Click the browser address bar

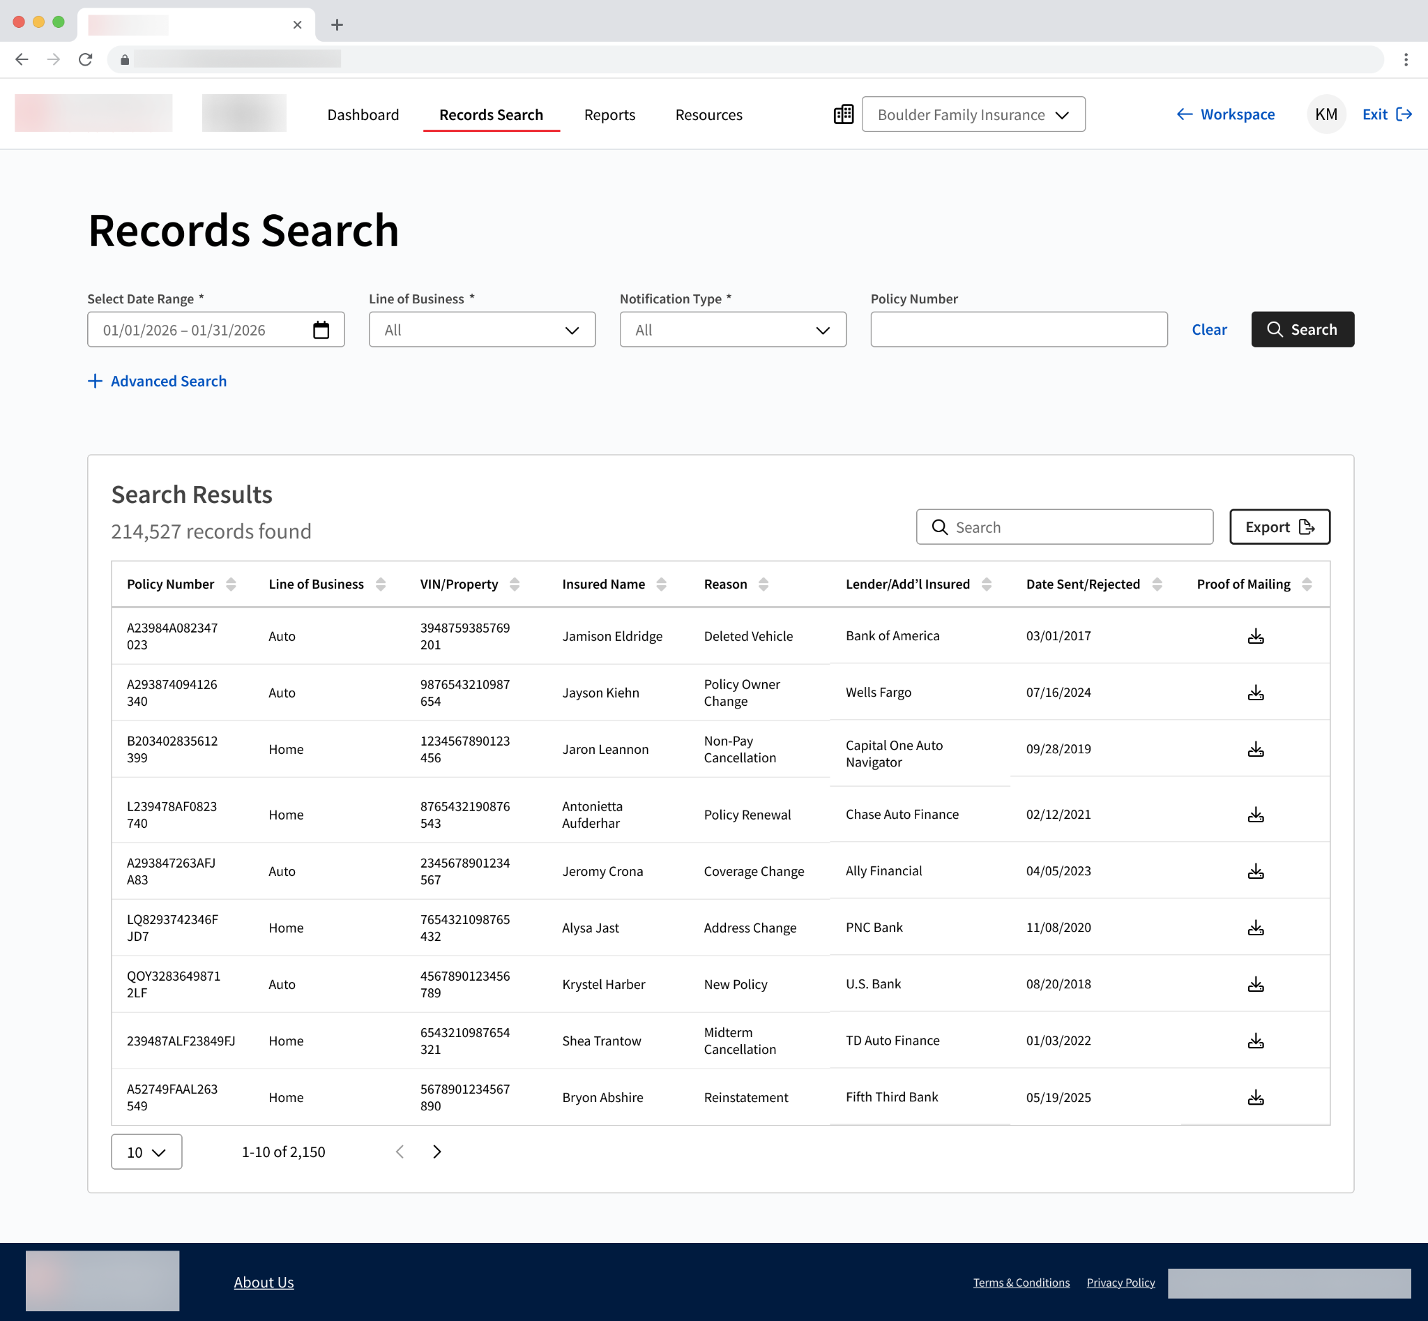tap(745, 59)
